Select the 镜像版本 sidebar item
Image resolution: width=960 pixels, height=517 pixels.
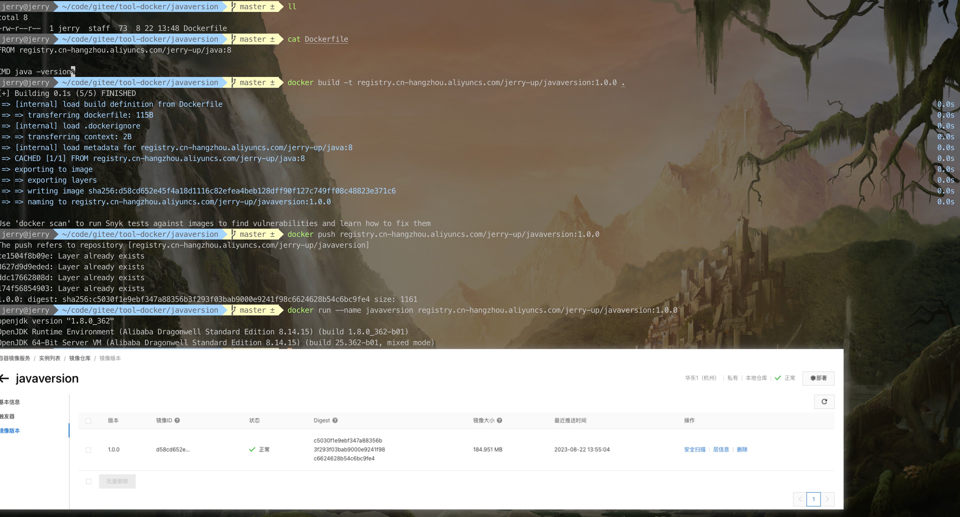(x=10, y=431)
